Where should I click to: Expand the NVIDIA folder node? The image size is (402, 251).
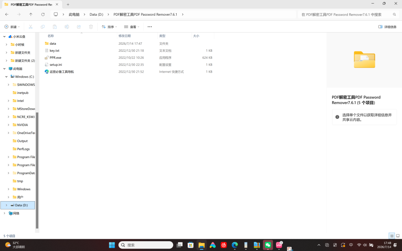9,125
